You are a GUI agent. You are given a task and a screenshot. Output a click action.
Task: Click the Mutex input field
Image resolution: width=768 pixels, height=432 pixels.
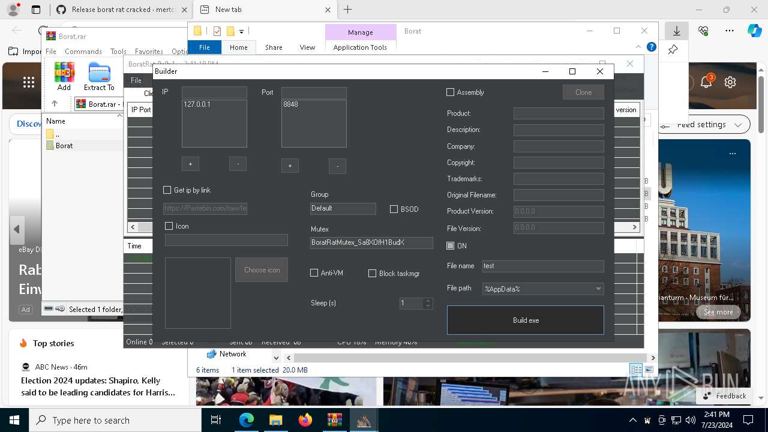click(371, 242)
